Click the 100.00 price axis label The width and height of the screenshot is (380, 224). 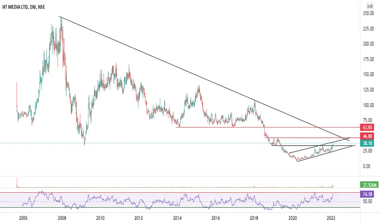368,105
